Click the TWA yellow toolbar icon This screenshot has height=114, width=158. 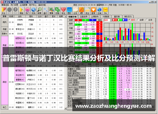tap(106, 10)
